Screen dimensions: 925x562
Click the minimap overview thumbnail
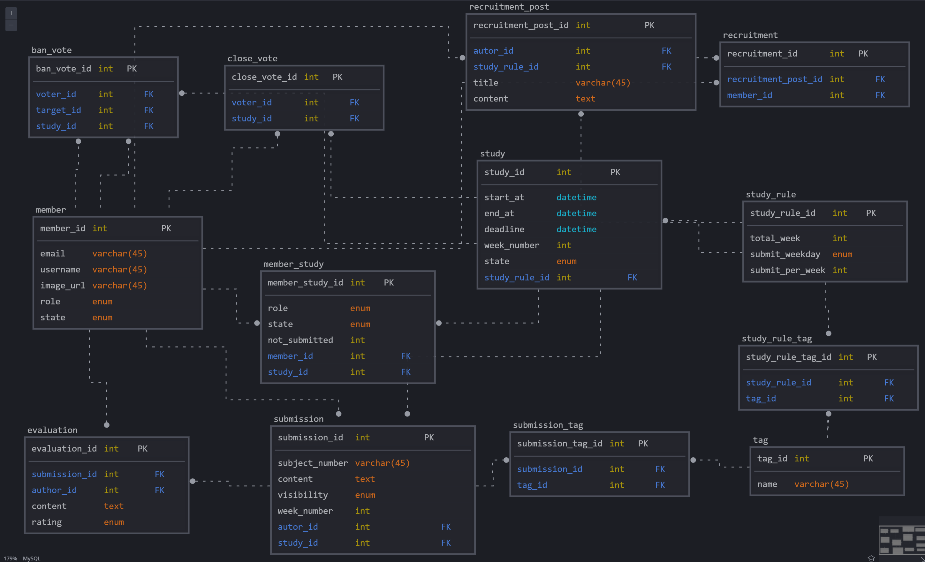click(902, 539)
